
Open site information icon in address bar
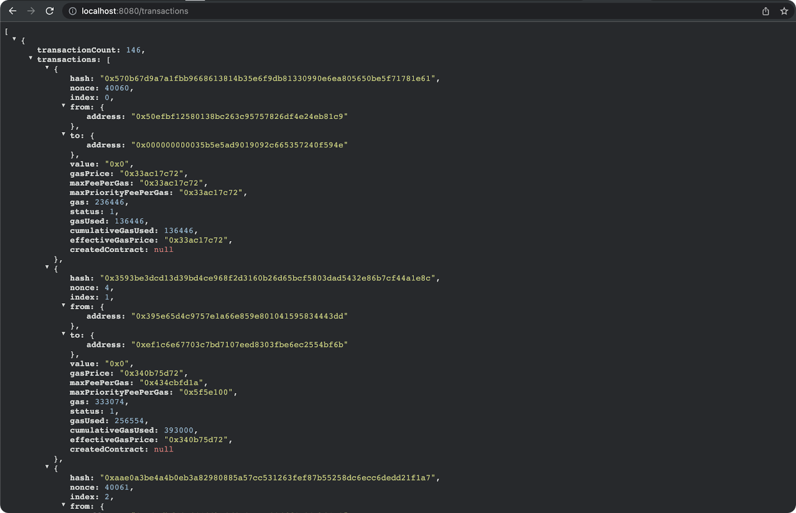coord(73,11)
